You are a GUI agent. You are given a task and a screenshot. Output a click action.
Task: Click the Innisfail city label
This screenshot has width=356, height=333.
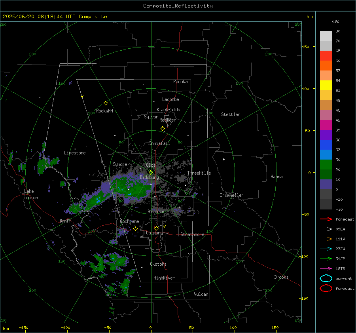click(x=159, y=143)
